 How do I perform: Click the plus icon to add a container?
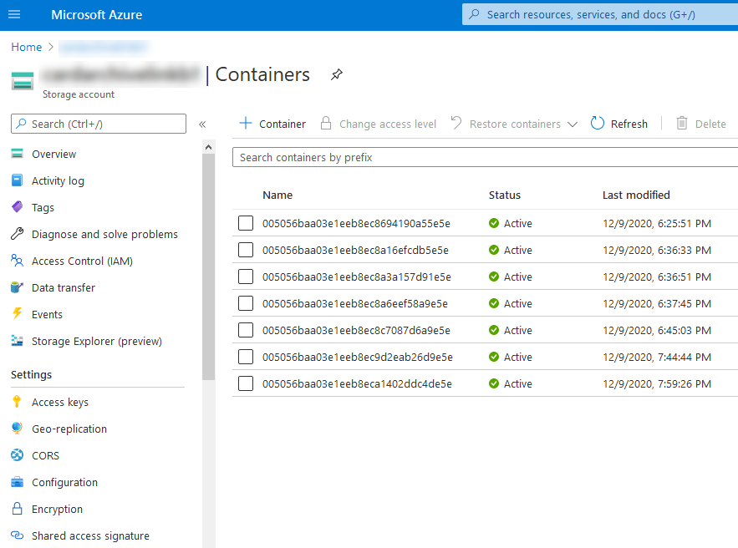[x=246, y=124]
